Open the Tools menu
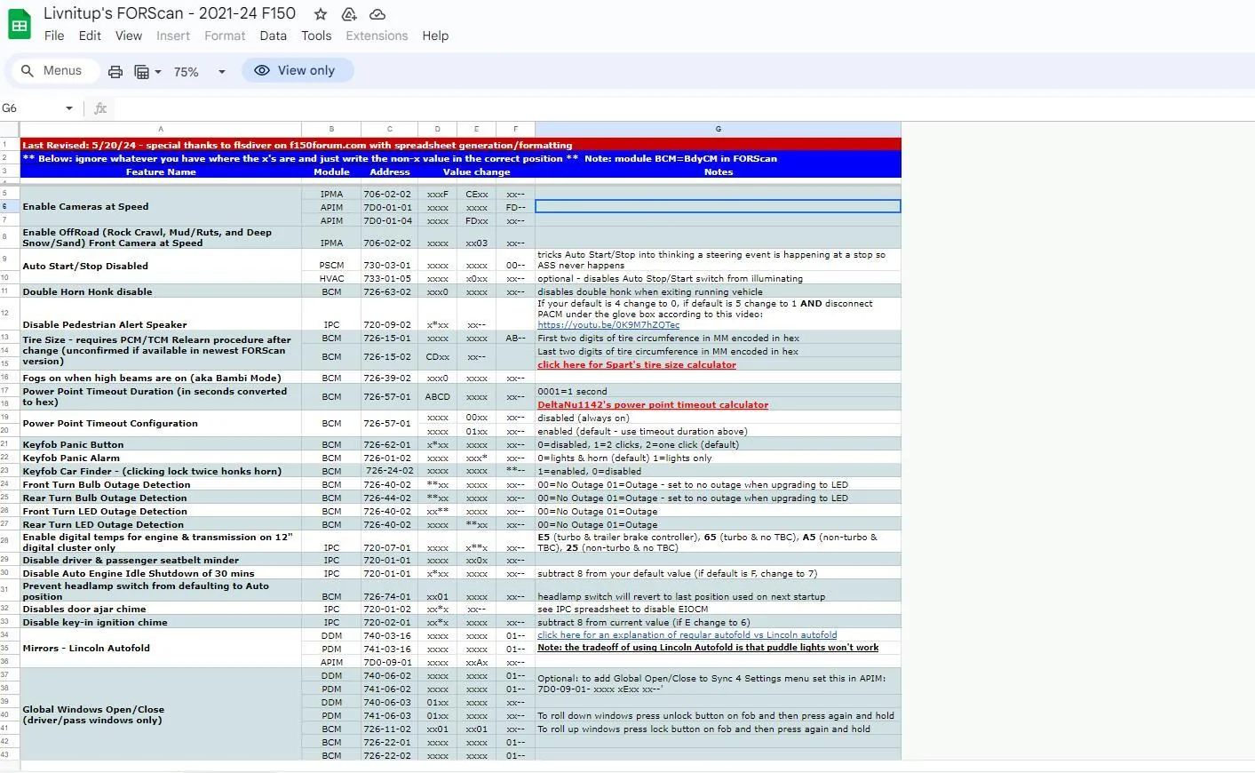The image size is (1255, 773). (316, 36)
